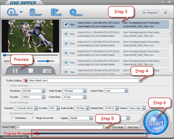Pause the video preview

point(15,71)
